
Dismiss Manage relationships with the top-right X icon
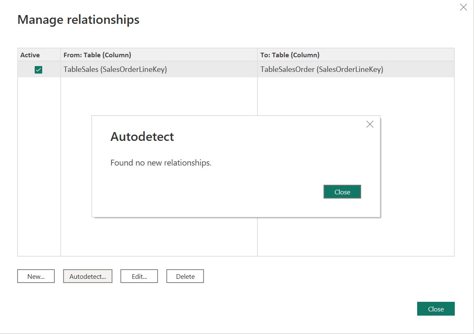click(463, 7)
